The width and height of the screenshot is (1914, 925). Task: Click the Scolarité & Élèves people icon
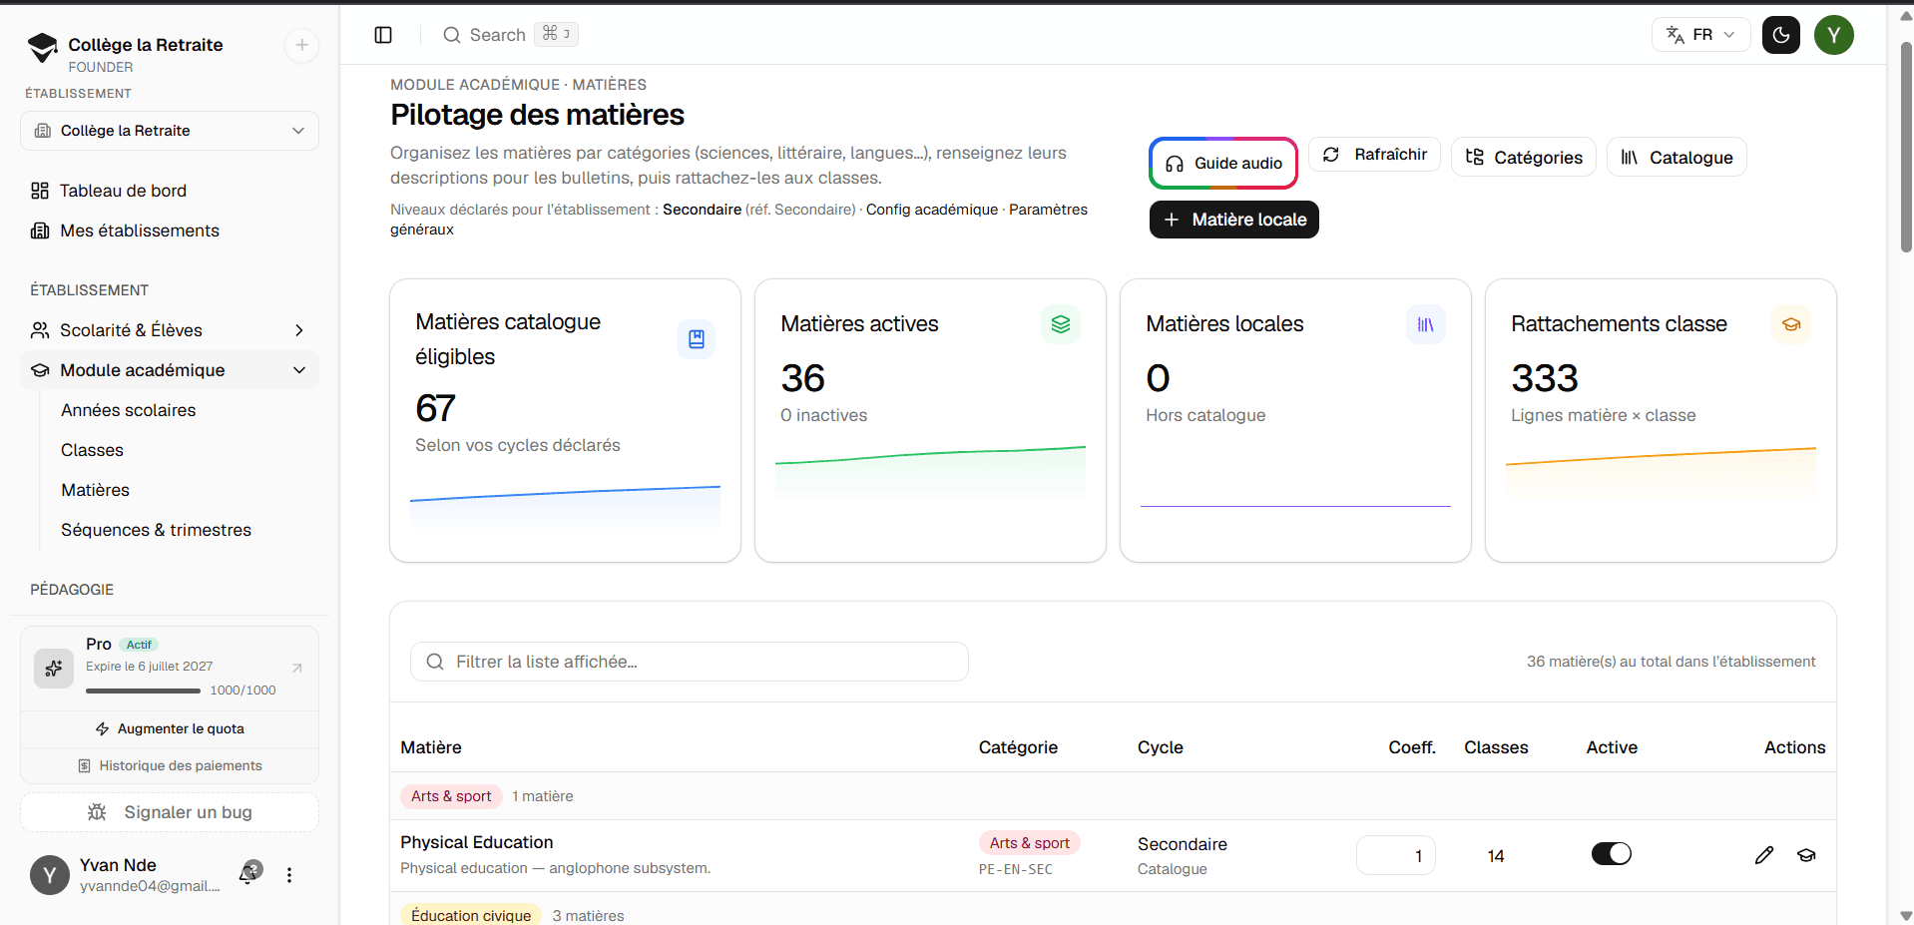click(40, 330)
